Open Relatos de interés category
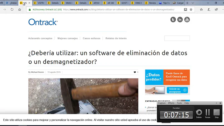 tap(116, 38)
